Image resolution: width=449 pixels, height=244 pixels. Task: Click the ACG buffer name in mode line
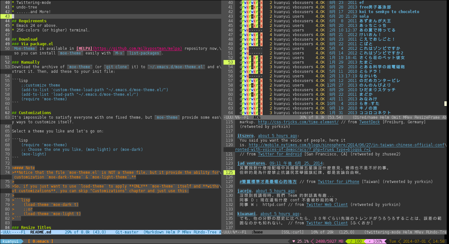257,117
